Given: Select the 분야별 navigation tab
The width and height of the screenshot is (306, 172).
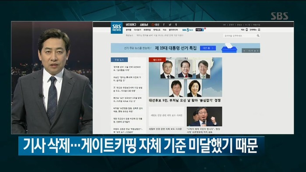Looking at the screenshot, I should click(129, 30).
